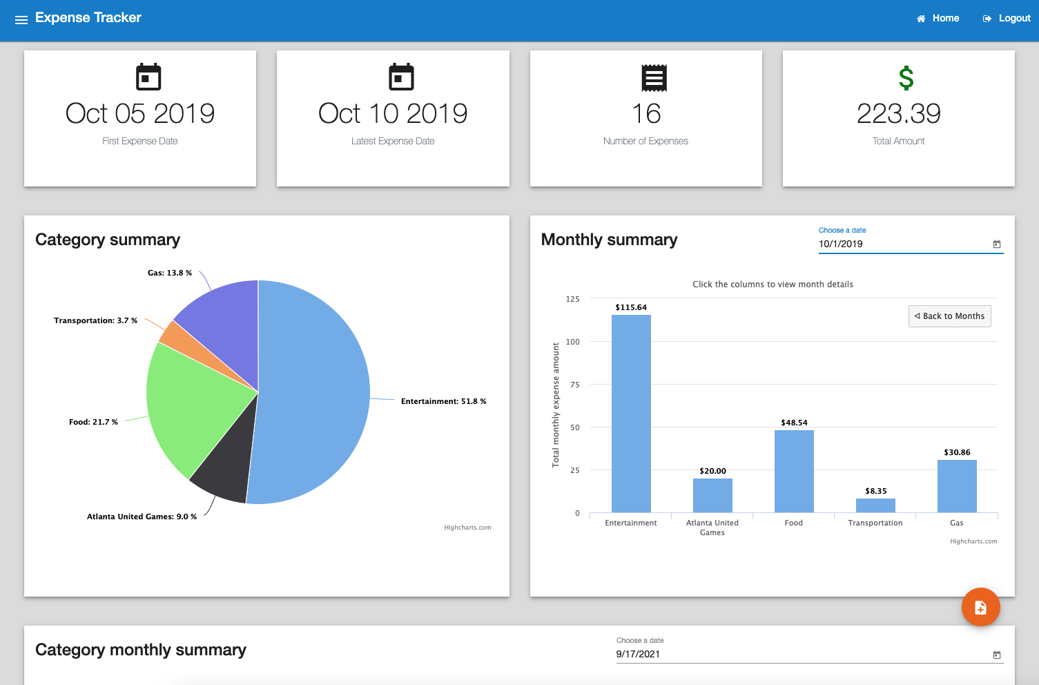1039x685 pixels.
Task: Open the hamburger navigation menu
Action: [21, 19]
